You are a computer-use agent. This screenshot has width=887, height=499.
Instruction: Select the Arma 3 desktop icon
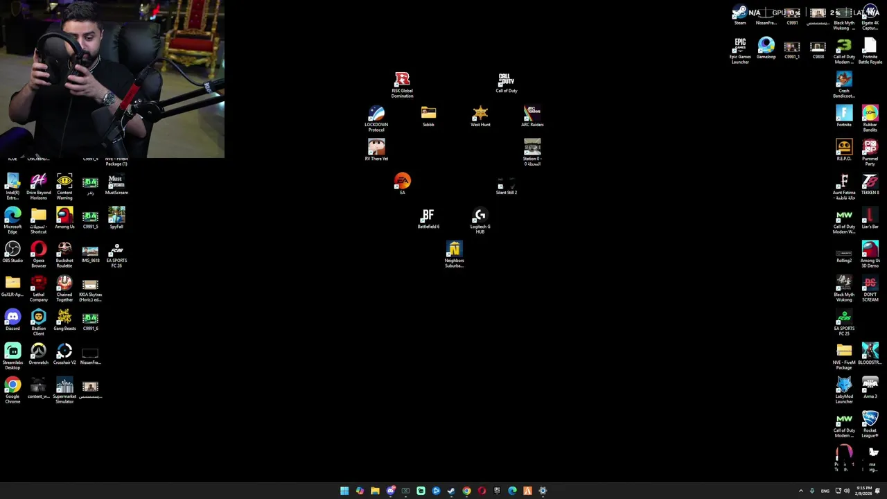coord(870,388)
